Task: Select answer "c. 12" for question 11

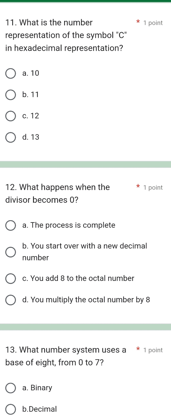Action: click(x=11, y=116)
